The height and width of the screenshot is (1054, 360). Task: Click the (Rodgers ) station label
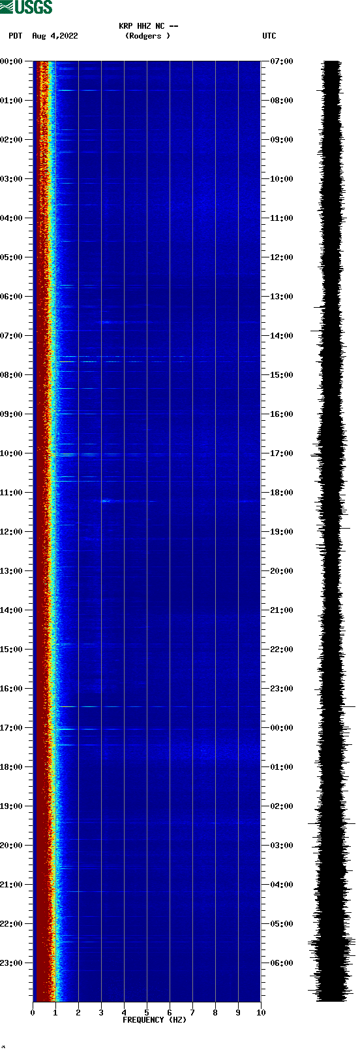(147, 36)
